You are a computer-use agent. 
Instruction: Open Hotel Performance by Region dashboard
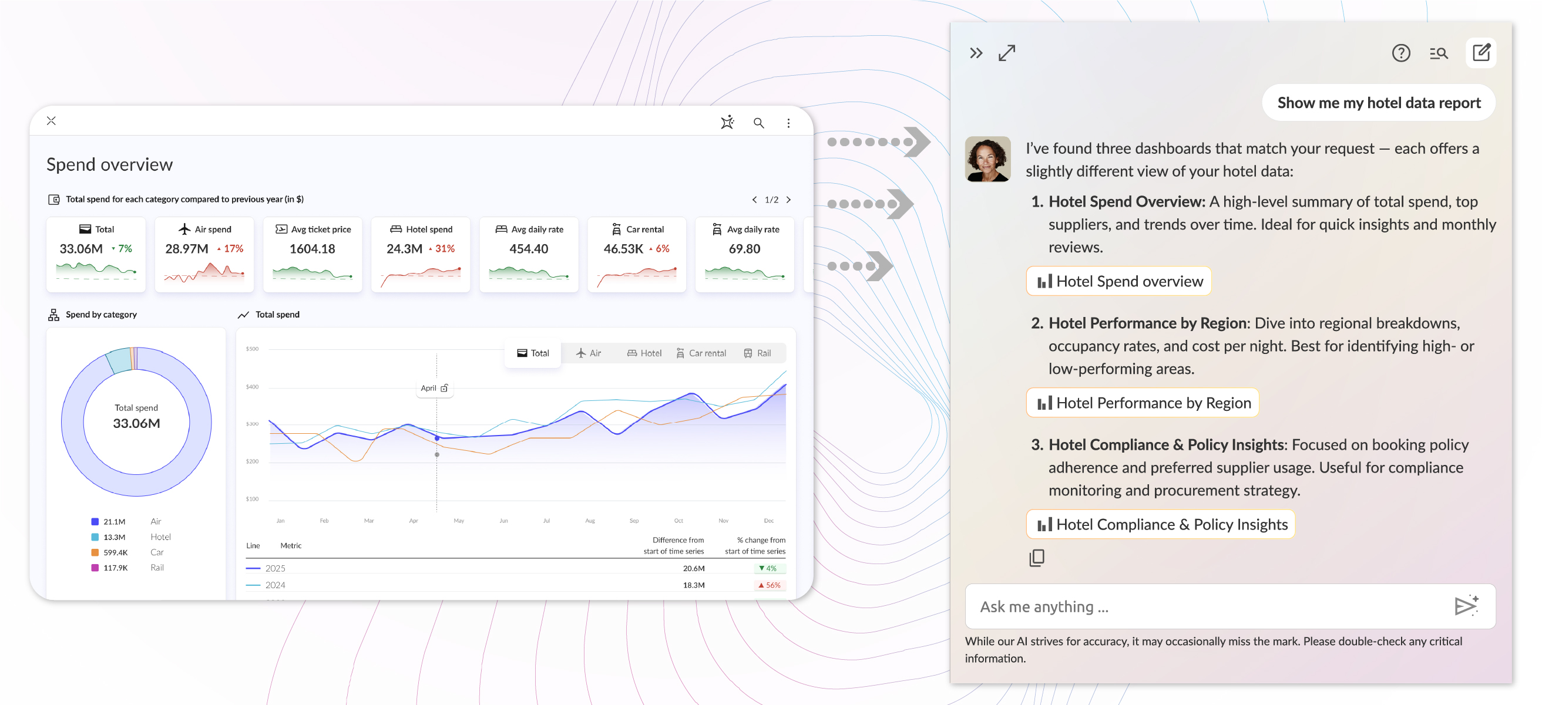1142,403
